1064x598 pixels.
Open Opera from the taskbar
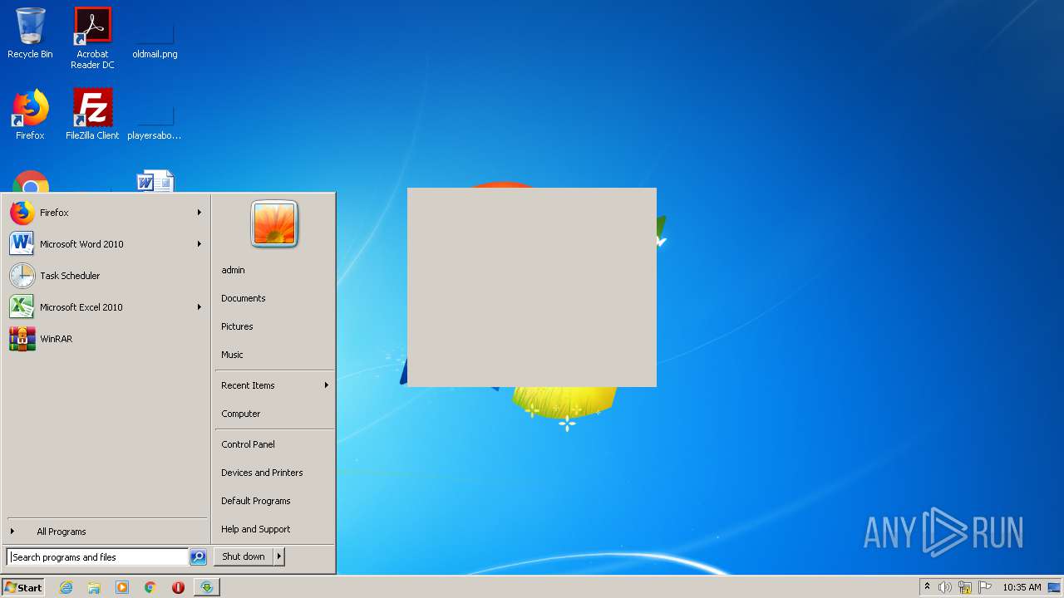(x=178, y=587)
